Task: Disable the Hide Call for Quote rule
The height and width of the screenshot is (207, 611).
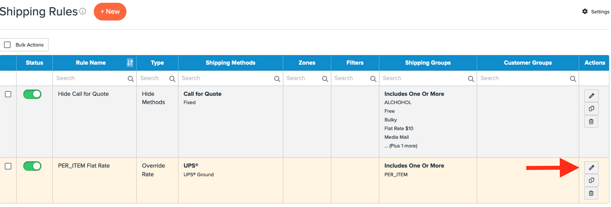Action: coord(32,94)
